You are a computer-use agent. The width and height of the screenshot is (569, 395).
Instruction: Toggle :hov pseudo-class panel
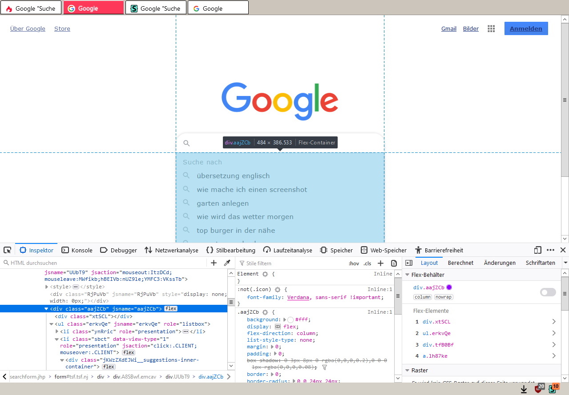pyautogui.click(x=354, y=263)
